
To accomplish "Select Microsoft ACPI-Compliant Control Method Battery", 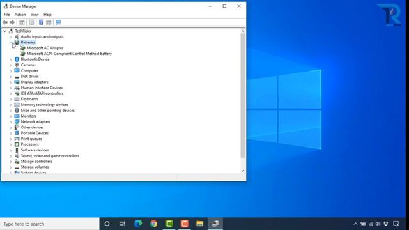I will click(x=70, y=54).
